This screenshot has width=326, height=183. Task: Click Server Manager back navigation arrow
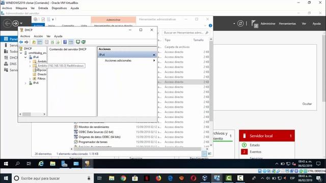(x=7, y=23)
